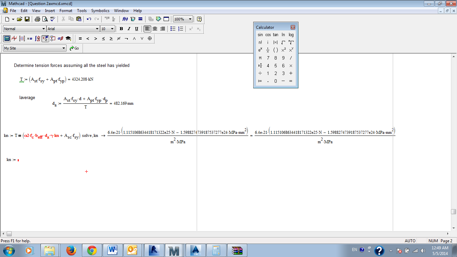Print the worksheet using printer icon

[x=37, y=19]
